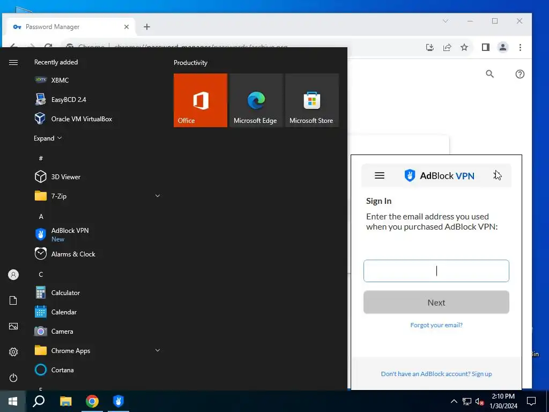Click the Next button in AdBlock VPN
The width and height of the screenshot is (549, 412).
436,303
